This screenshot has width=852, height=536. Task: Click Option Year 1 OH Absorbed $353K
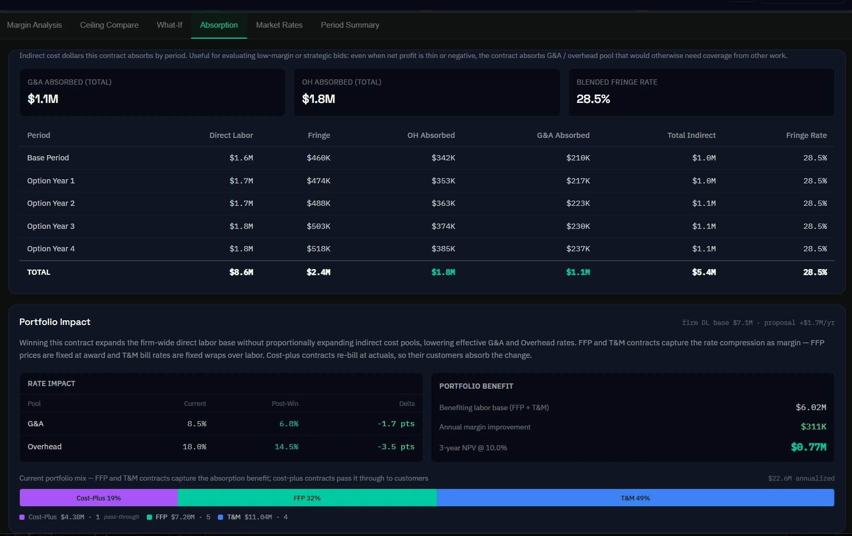click(443, 181)
